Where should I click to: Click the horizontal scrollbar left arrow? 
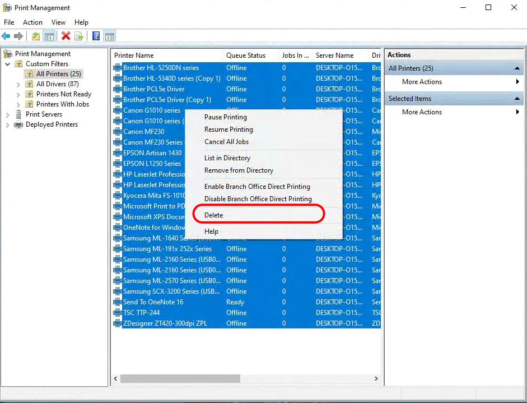(115, 378)
